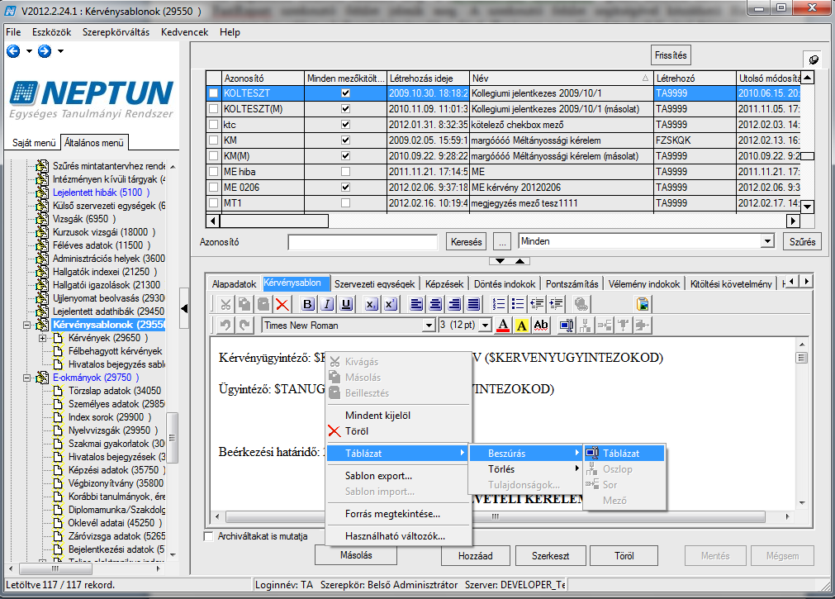Viewport: 835px width, 599px height.
Task: Click the Szűrés button
Action: click(x=803, y=242)
